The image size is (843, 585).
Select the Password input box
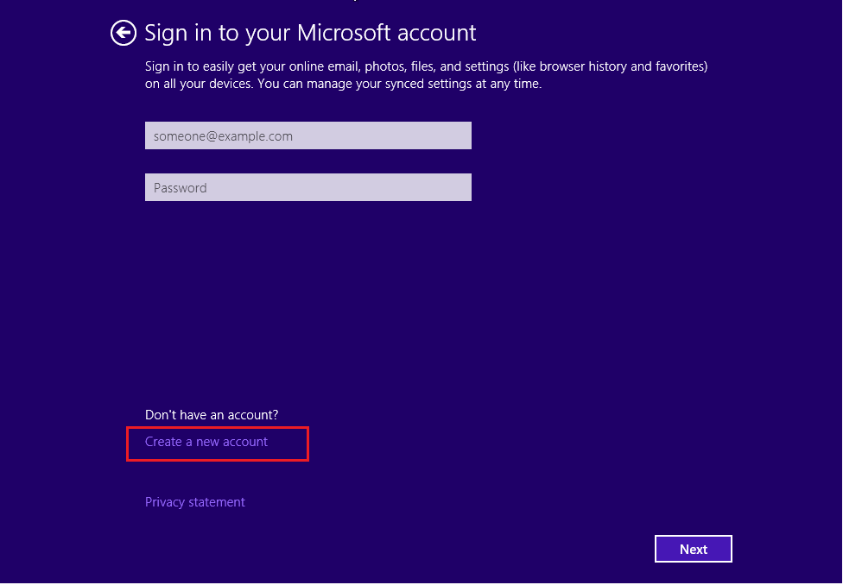pyautogui.click(x=308, y=187)
